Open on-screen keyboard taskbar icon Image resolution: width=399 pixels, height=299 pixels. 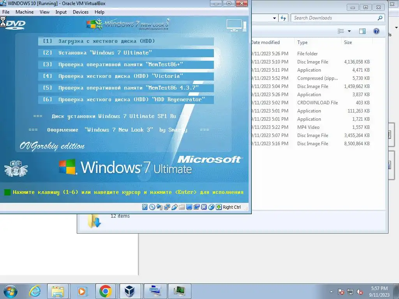[155, 291]
